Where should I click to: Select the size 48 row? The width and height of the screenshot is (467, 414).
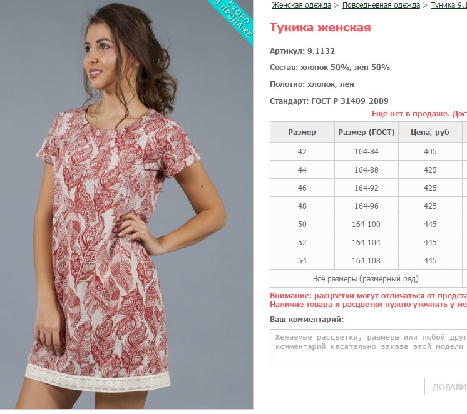[x=369, y=206]
